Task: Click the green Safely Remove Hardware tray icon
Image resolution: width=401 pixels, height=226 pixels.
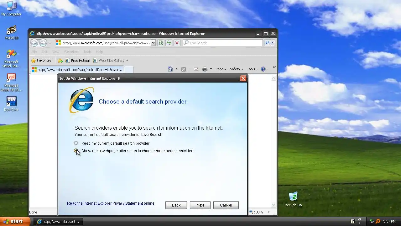Action: click(x=372, y=222)
